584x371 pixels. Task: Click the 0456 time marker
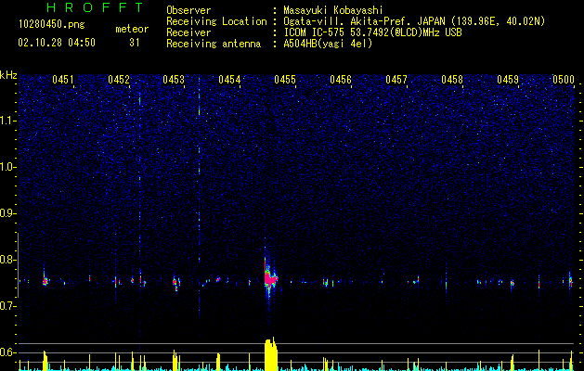(x=341, y=79)
